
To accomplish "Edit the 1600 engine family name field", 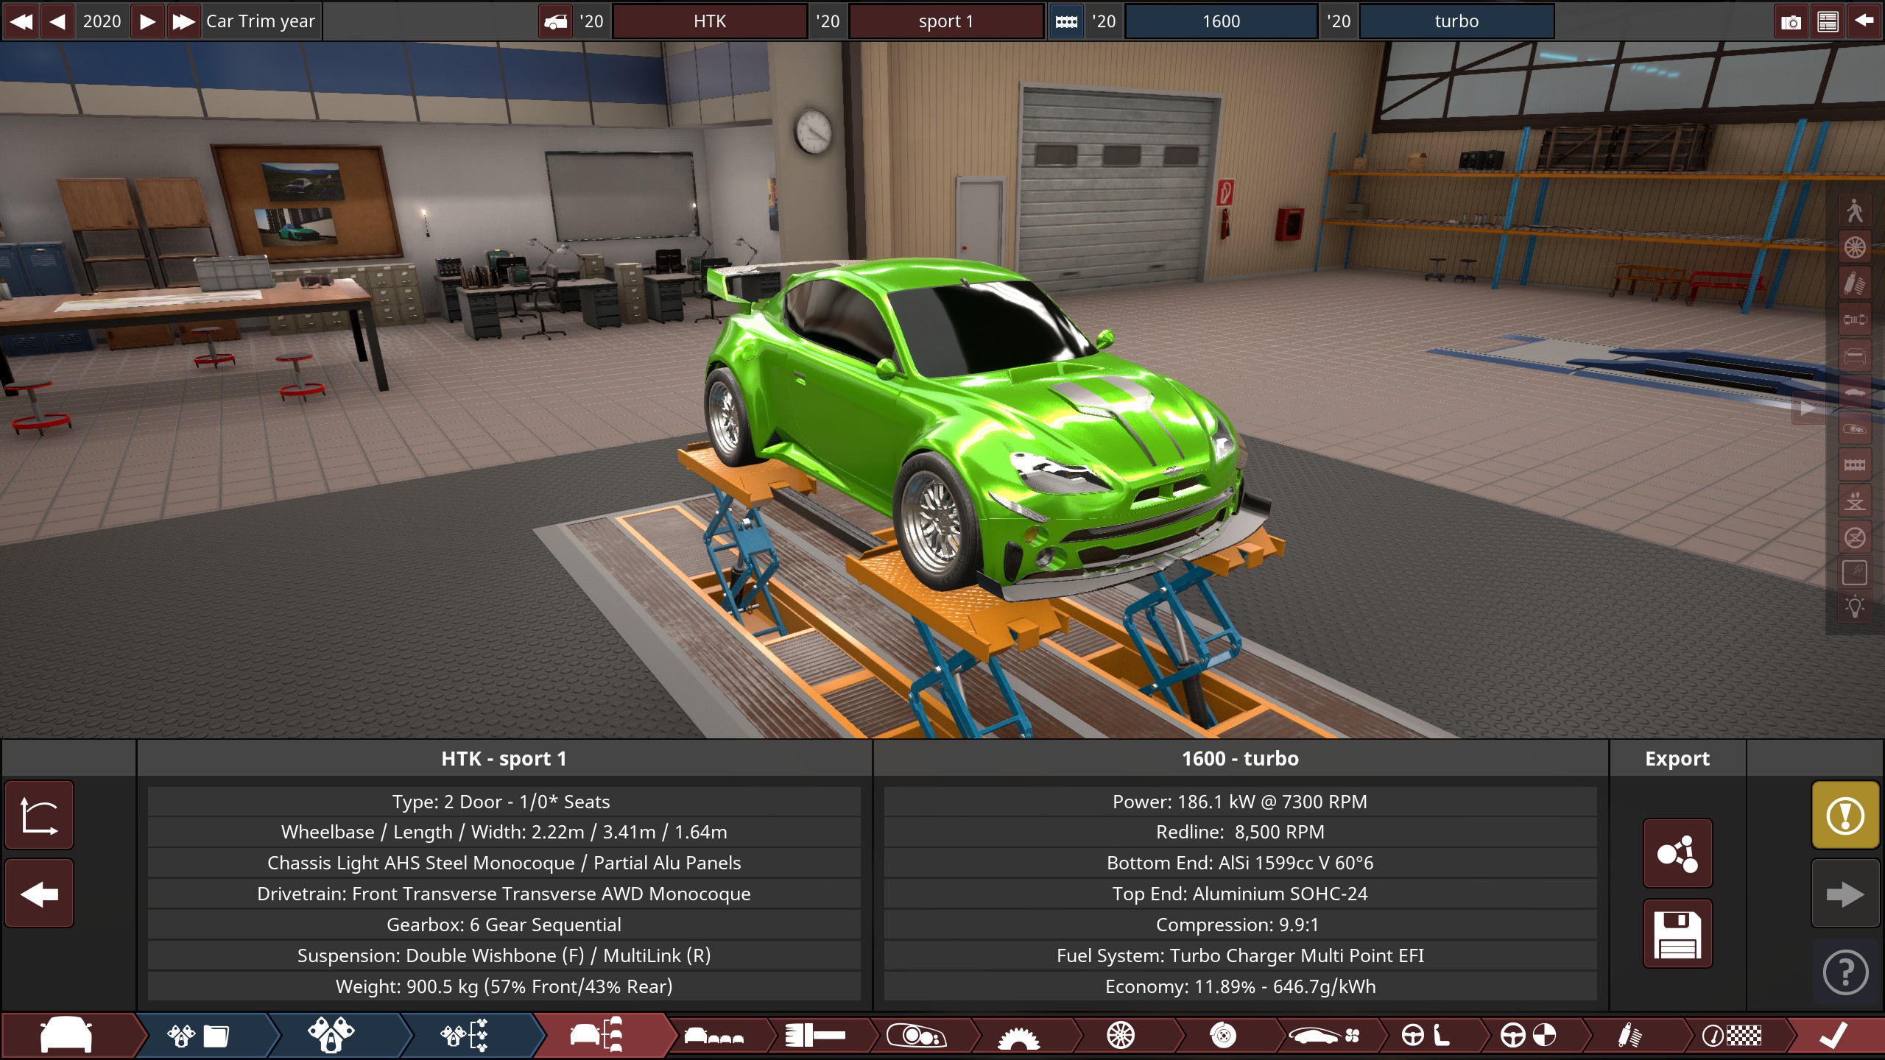I will click(x=1222, y=21).
